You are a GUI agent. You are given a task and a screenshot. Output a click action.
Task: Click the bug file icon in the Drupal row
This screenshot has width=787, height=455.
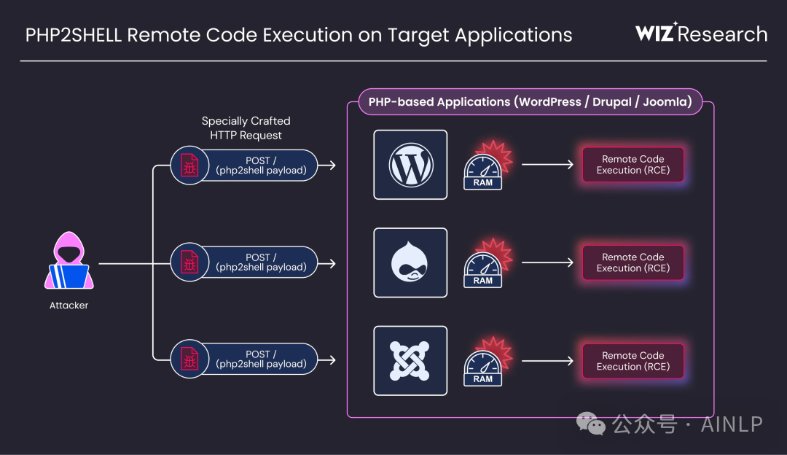point(189,262)
